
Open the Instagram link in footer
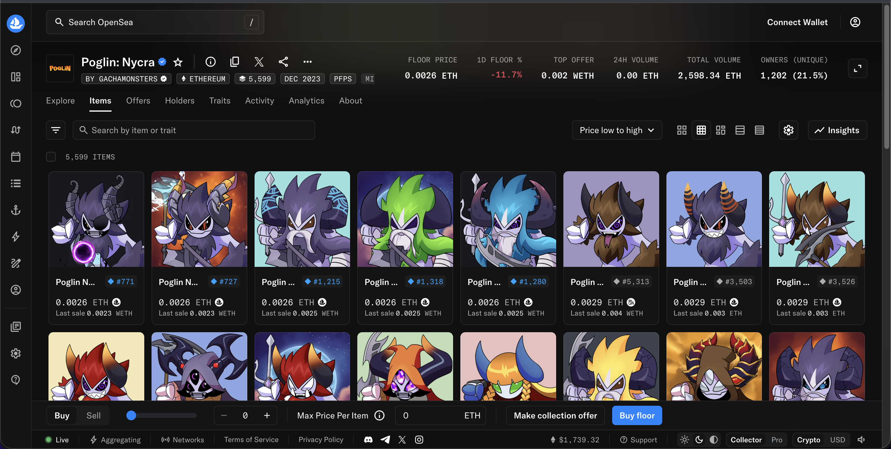click(419, 440)
